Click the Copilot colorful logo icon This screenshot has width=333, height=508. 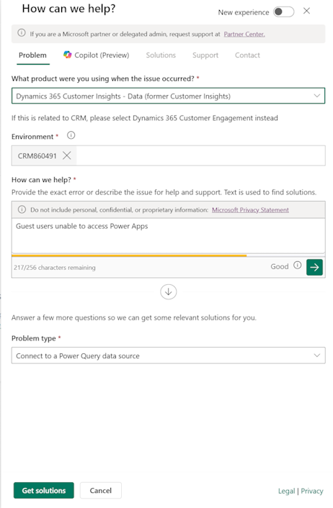[x=67, y=55]
